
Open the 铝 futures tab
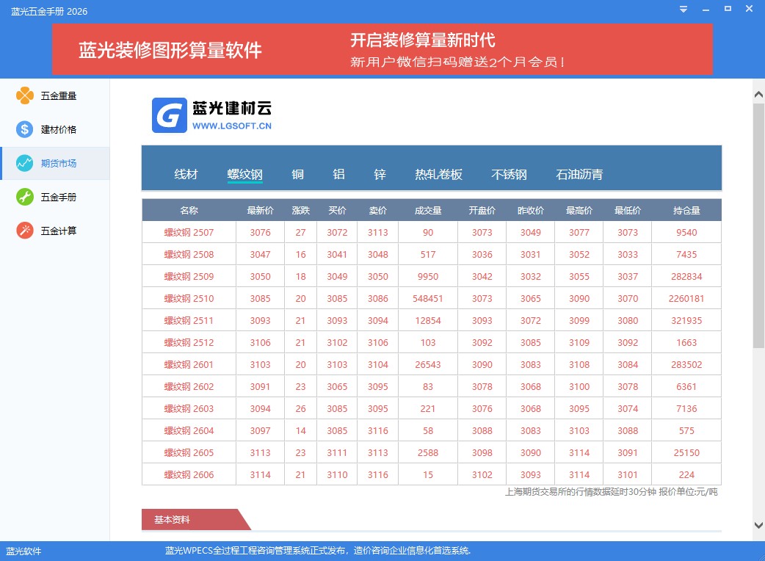338,175
